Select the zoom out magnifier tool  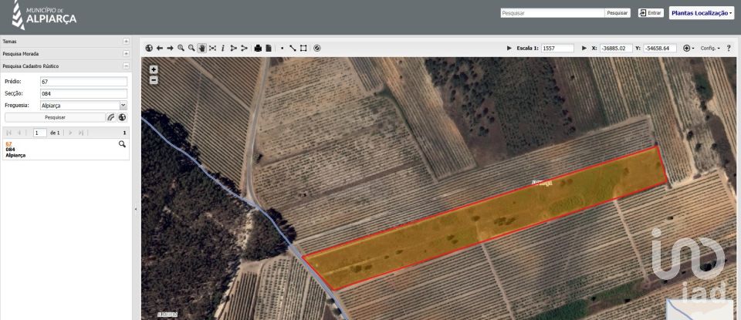click(x=191, y=48)
